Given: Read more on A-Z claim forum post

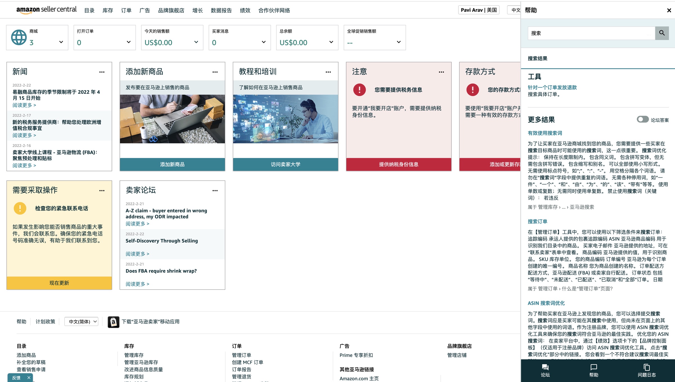Looking at the screenshot, I should [137, 224].
